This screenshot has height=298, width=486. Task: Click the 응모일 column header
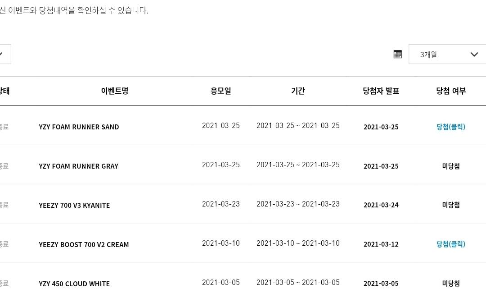click(x=220, y=91)
